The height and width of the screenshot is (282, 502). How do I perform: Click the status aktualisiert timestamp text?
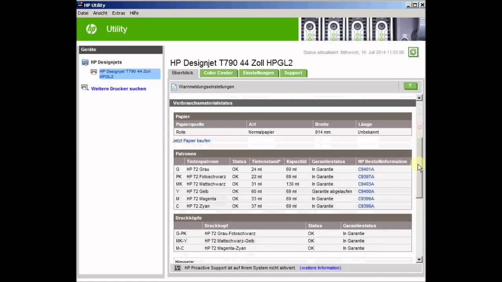point(353,52)
